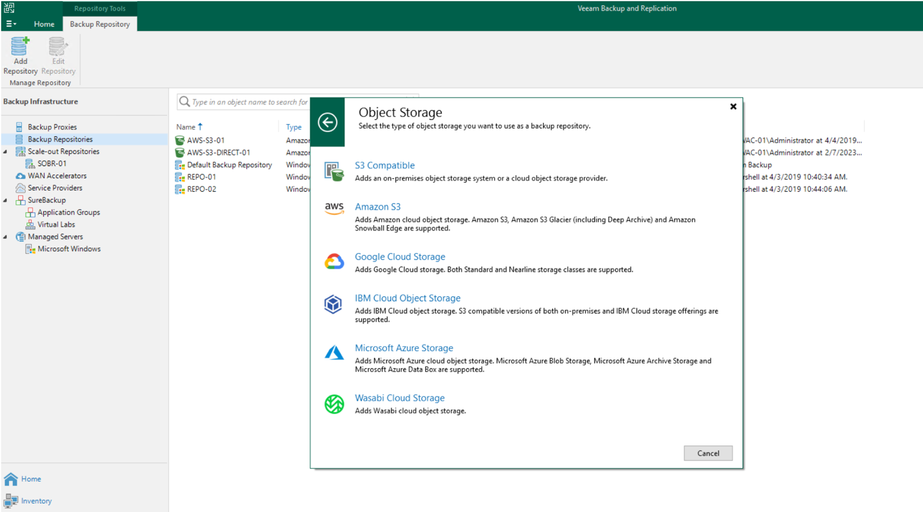Choose the S3 Compatible link
Image resolution: width=923 pixels, height=512 pixels.
click(x=385, y=166)
